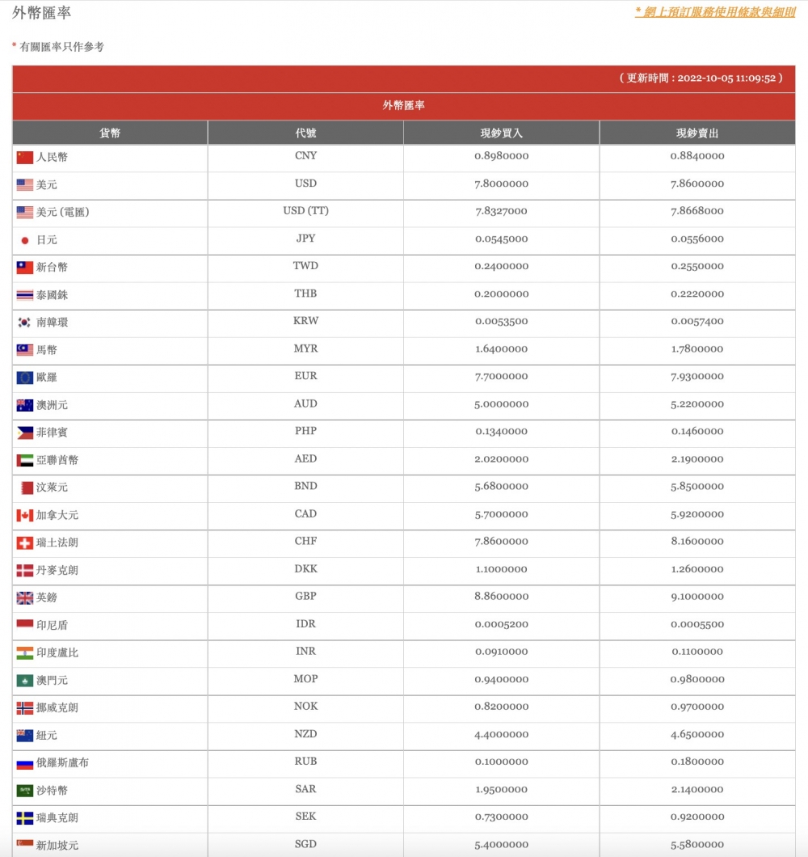Click the 現鈔買入 column header
Image resolution: width=808 pixels, height=857 pixels.
500,132
